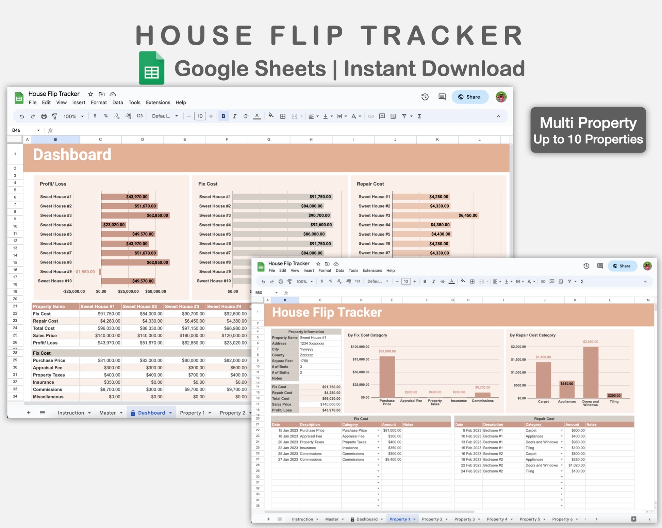Viewport: 662px width, 528px height.
Task: Toggle bold formatting in top toolbar
Action: [x=224, y=116]
